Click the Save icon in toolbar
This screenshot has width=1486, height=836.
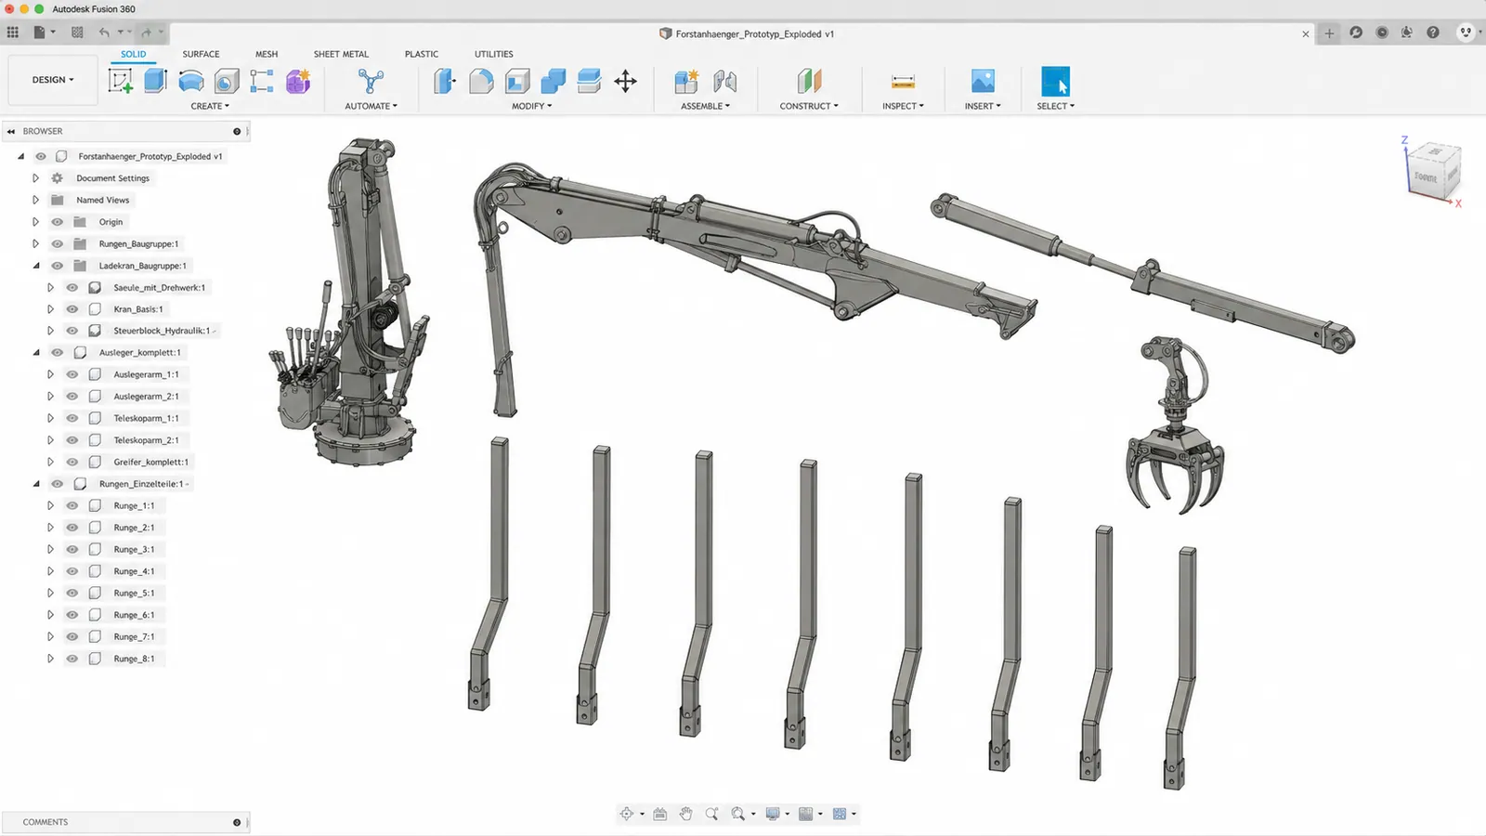tap(77, 33)
